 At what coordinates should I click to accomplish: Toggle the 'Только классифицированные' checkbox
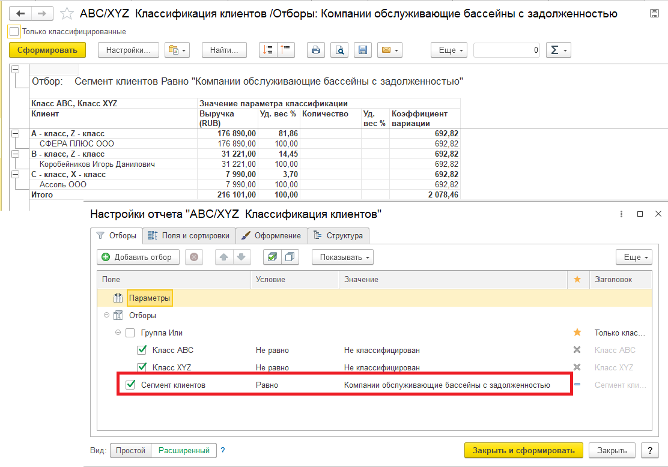tap(14, 31)
